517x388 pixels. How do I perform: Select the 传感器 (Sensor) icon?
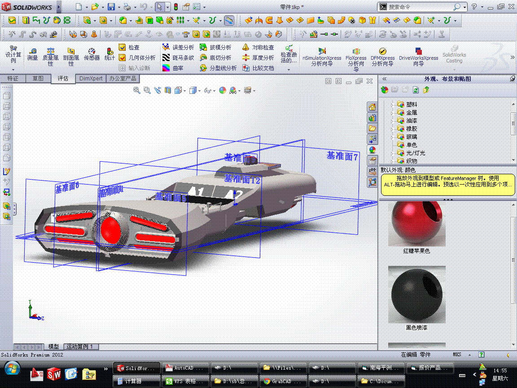(x=92, y=52)
